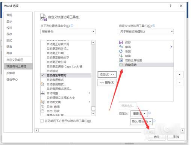The height and width of the screenshot is (149, 191).
Task: Toggle the checkmark on 自动缩紧字符对
Action: click(42, 75)
